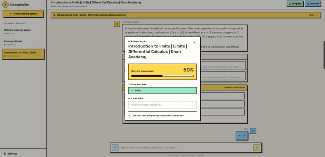Send the reply with arrow button
This screenshot has width=325, height=157.
256,147
